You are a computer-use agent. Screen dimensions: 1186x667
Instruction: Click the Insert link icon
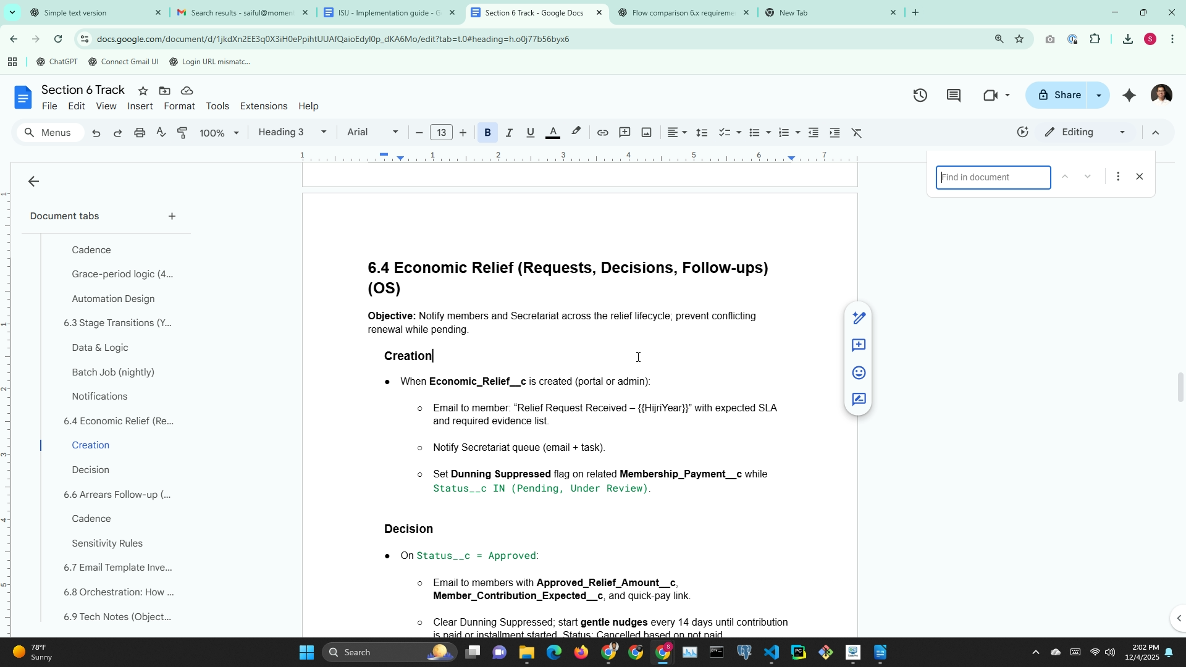point(602,133)
